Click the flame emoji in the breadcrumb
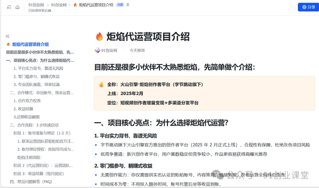 pos(75,5)
